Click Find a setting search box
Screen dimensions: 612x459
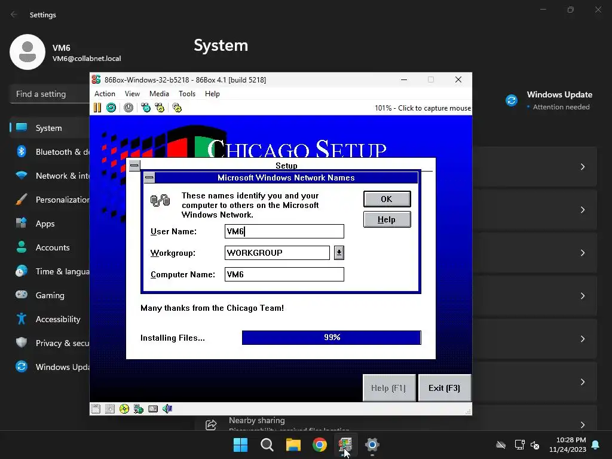[50, 94]
